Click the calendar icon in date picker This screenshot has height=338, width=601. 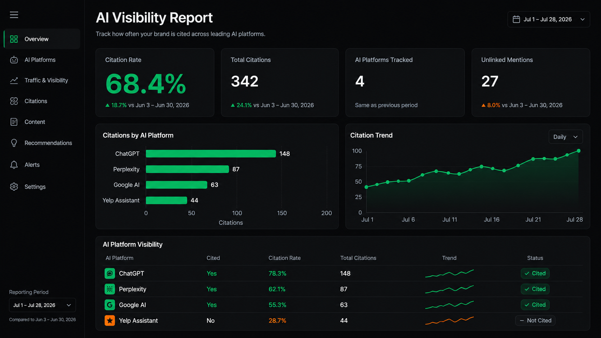click(x=516, y=19)
